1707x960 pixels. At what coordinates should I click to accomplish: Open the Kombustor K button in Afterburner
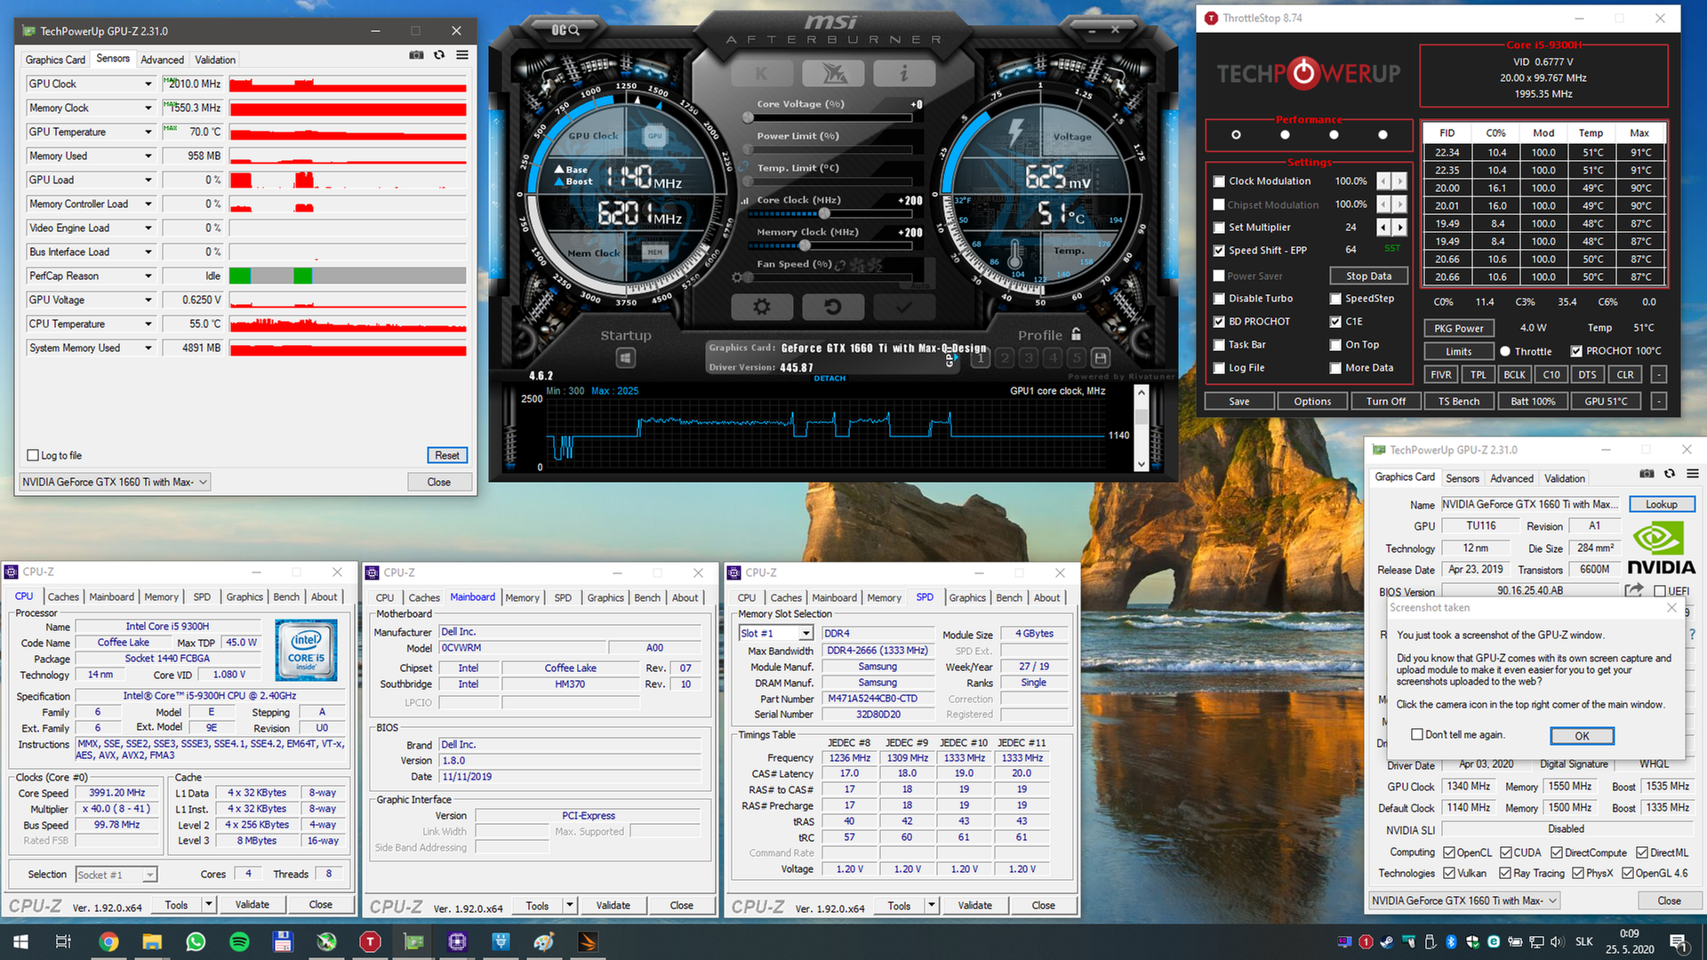[x=761, y=74]
